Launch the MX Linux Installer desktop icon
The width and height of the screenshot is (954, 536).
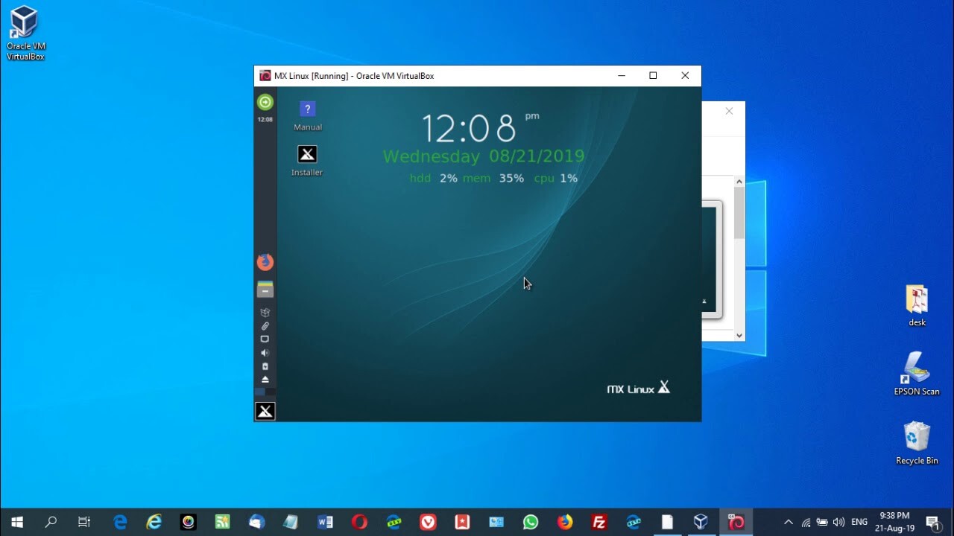307,161
